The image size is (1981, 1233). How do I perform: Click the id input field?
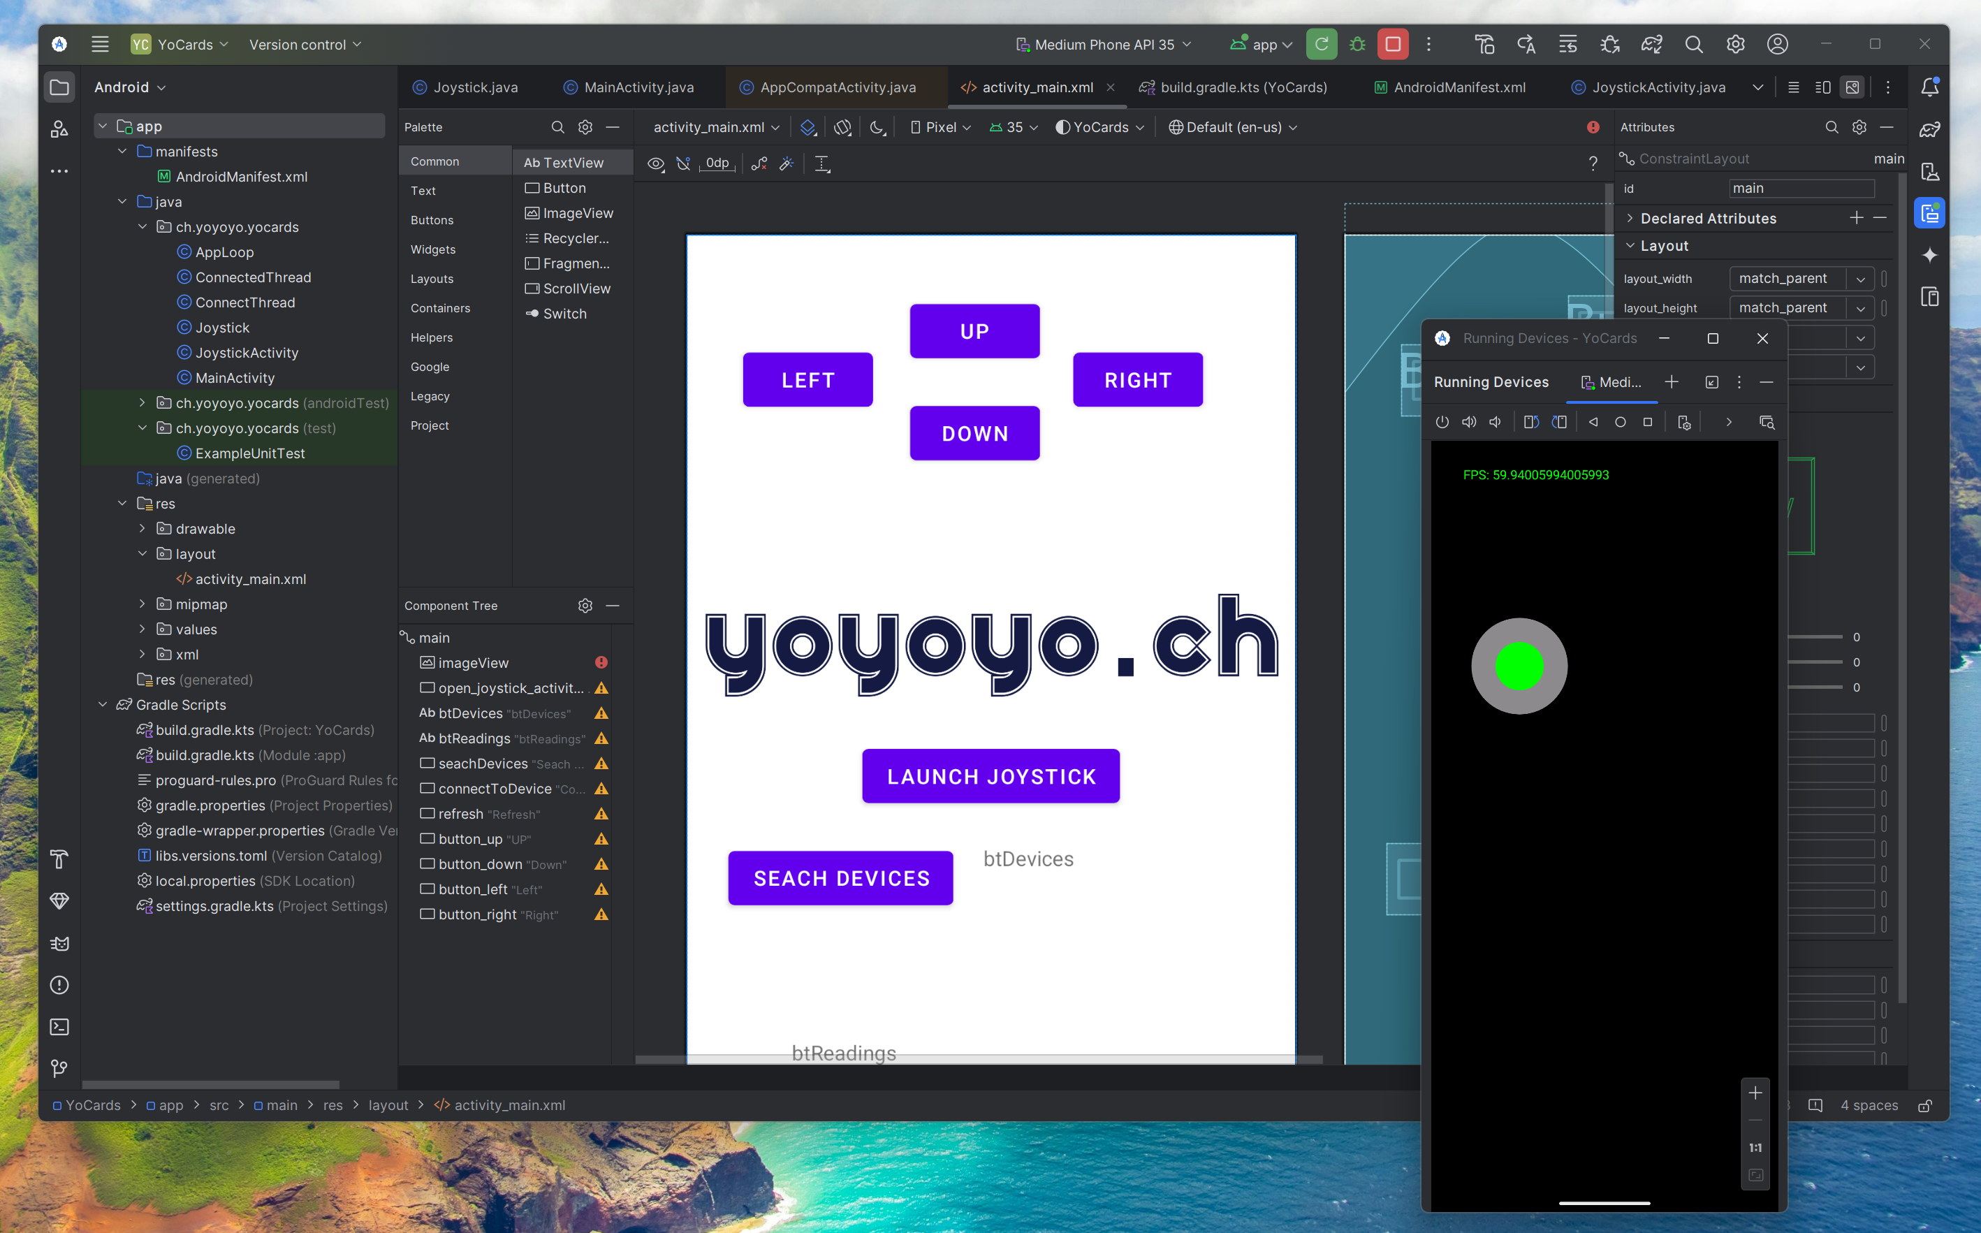point(1801,189)
